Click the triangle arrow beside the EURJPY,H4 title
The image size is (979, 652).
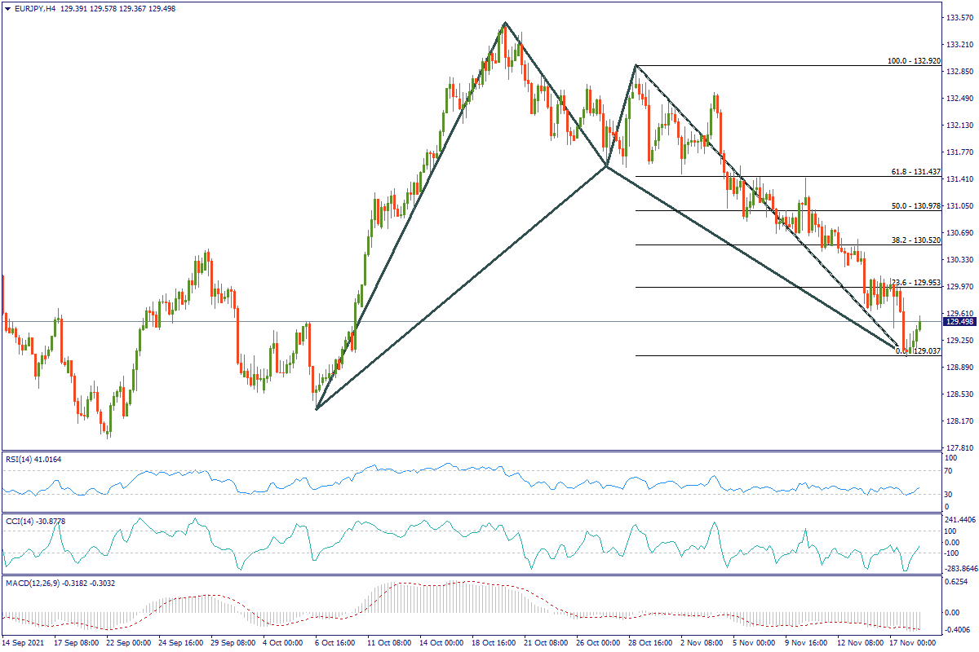pos(7,8)
